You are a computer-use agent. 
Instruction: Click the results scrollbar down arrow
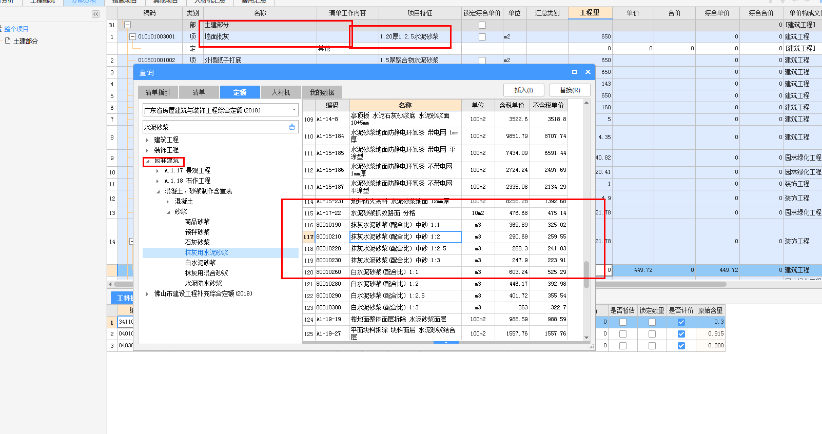pos(586,338)
